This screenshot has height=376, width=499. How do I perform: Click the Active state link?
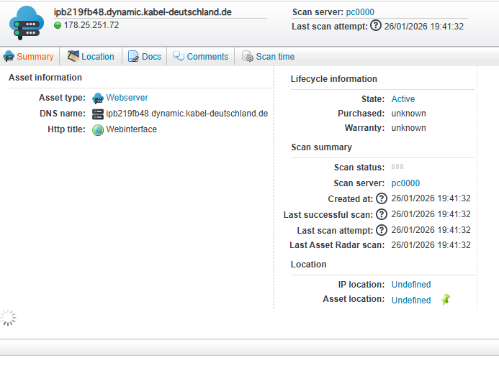[x=403, y=99]
